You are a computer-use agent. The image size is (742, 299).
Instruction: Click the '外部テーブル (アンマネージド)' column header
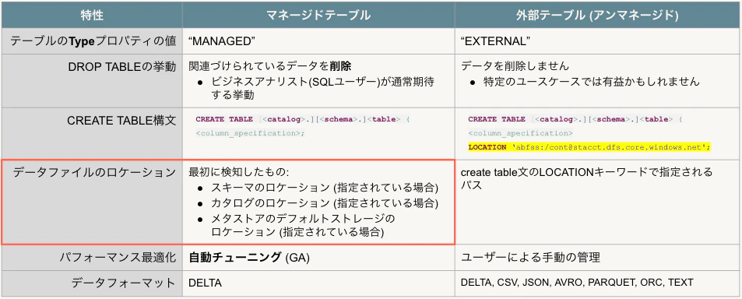598,15
